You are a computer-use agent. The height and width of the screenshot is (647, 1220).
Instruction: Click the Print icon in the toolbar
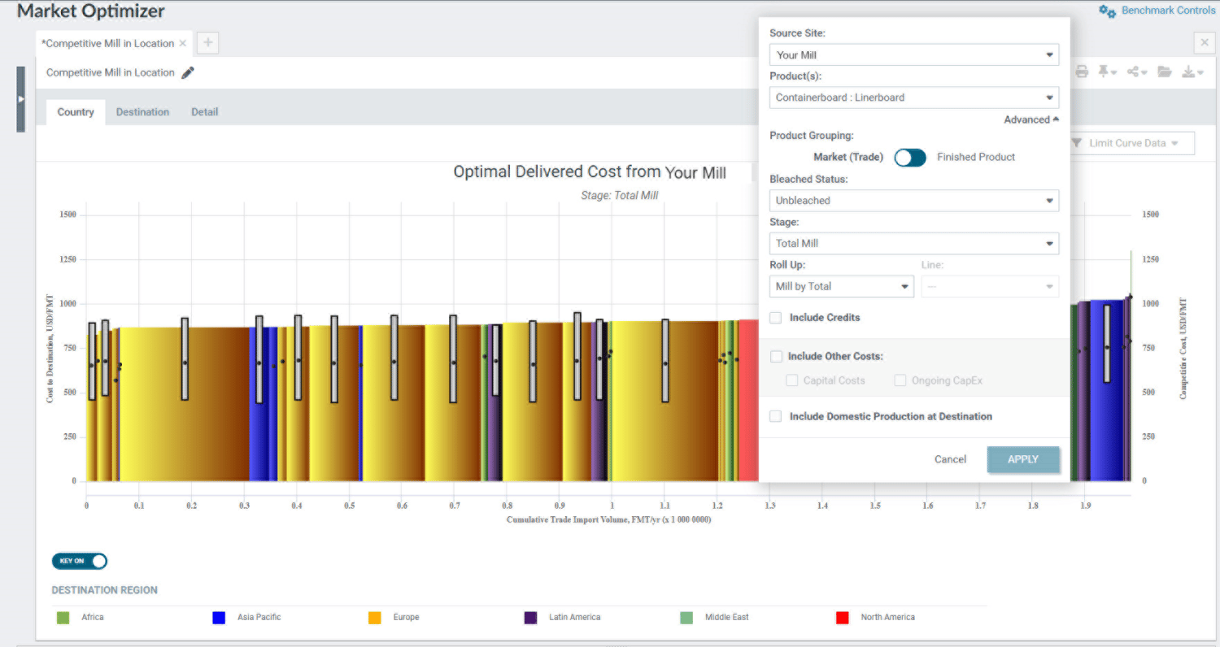[x=1081, y=72]
